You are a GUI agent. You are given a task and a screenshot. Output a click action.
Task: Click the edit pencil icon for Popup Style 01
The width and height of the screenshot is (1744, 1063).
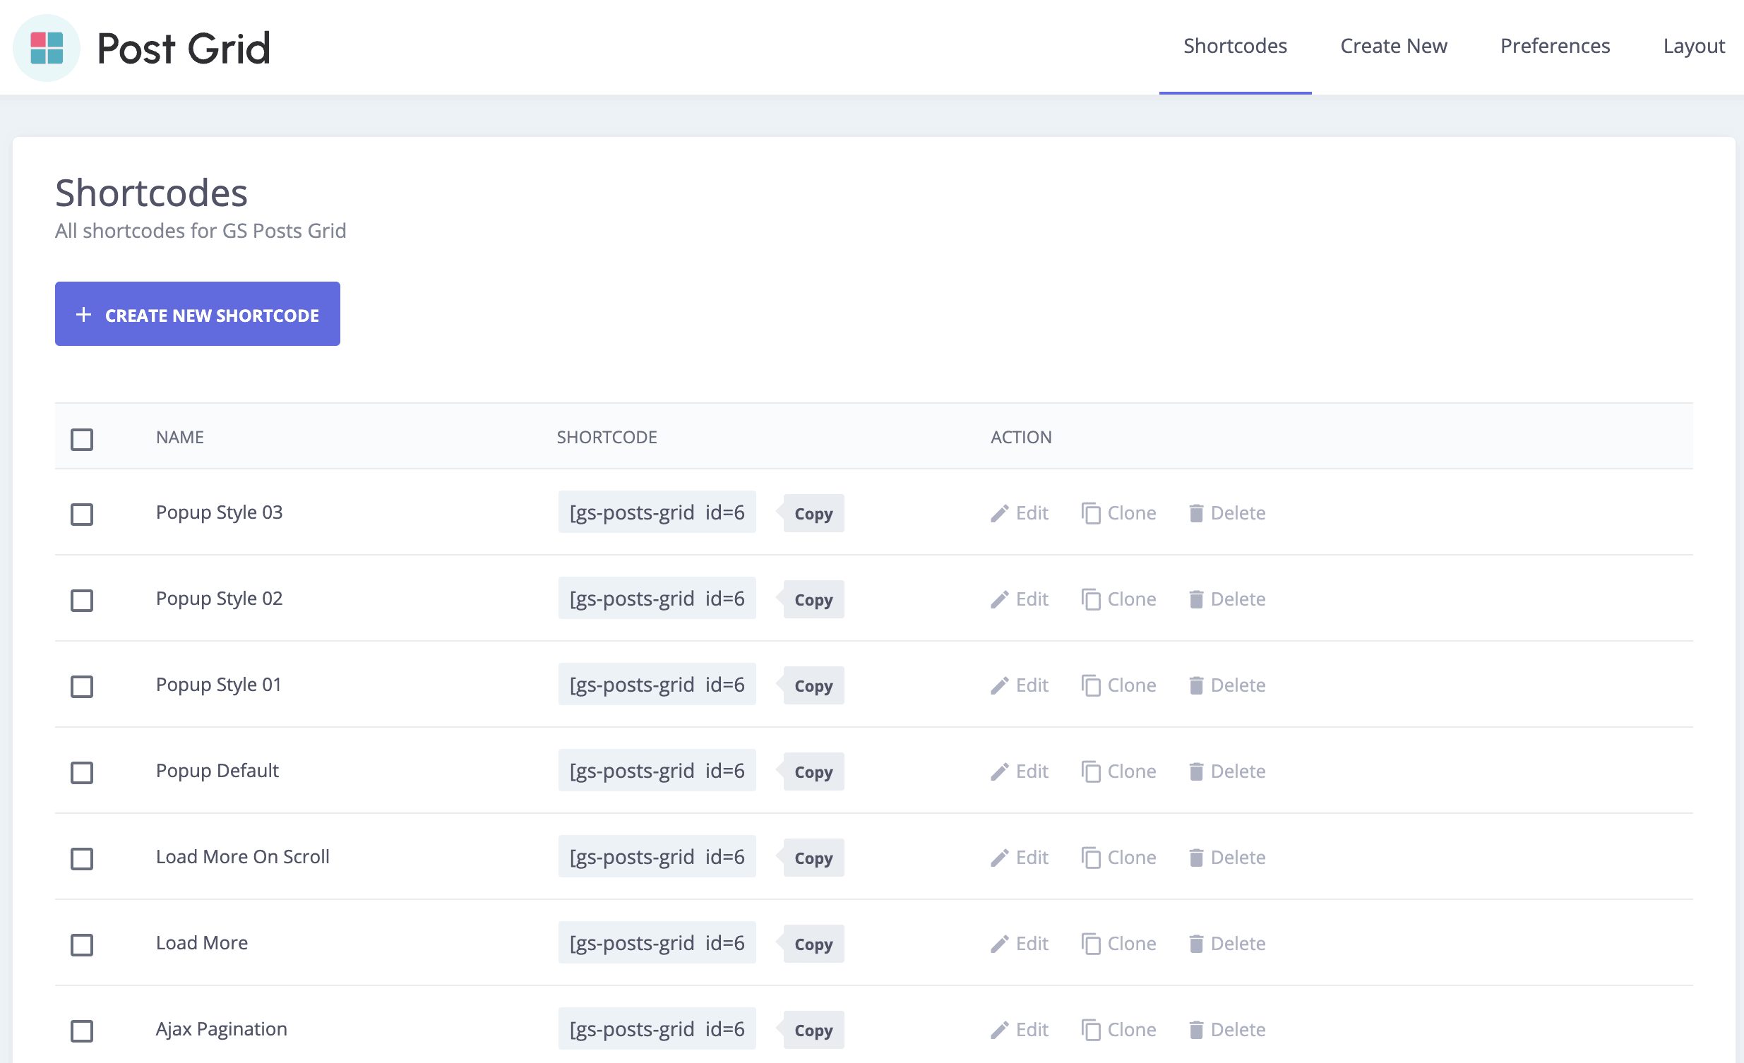tap(999, 686)
